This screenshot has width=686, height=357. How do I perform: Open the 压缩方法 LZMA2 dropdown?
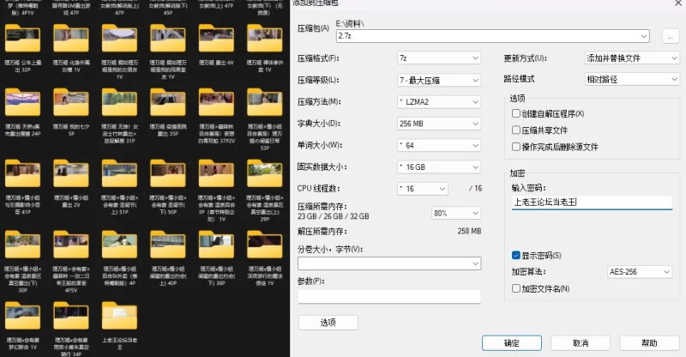point(439,101)
